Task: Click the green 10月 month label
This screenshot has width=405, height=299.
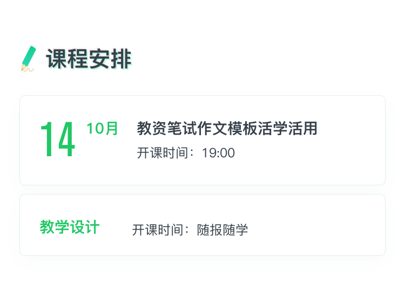Action: (102, 128)
